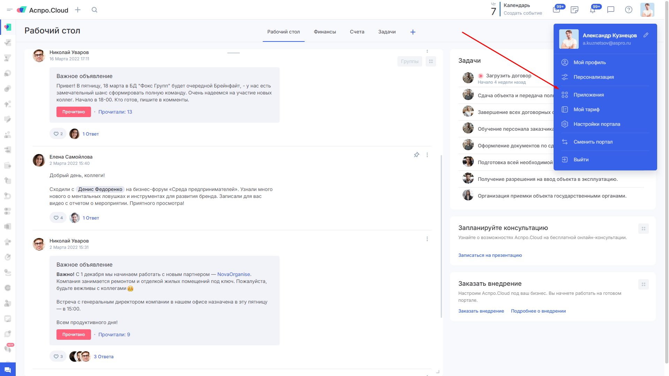The height and width of the screenshot is (376, 669).
Task: Switch to the Рабочий стол tab
Action: (283, 32)
